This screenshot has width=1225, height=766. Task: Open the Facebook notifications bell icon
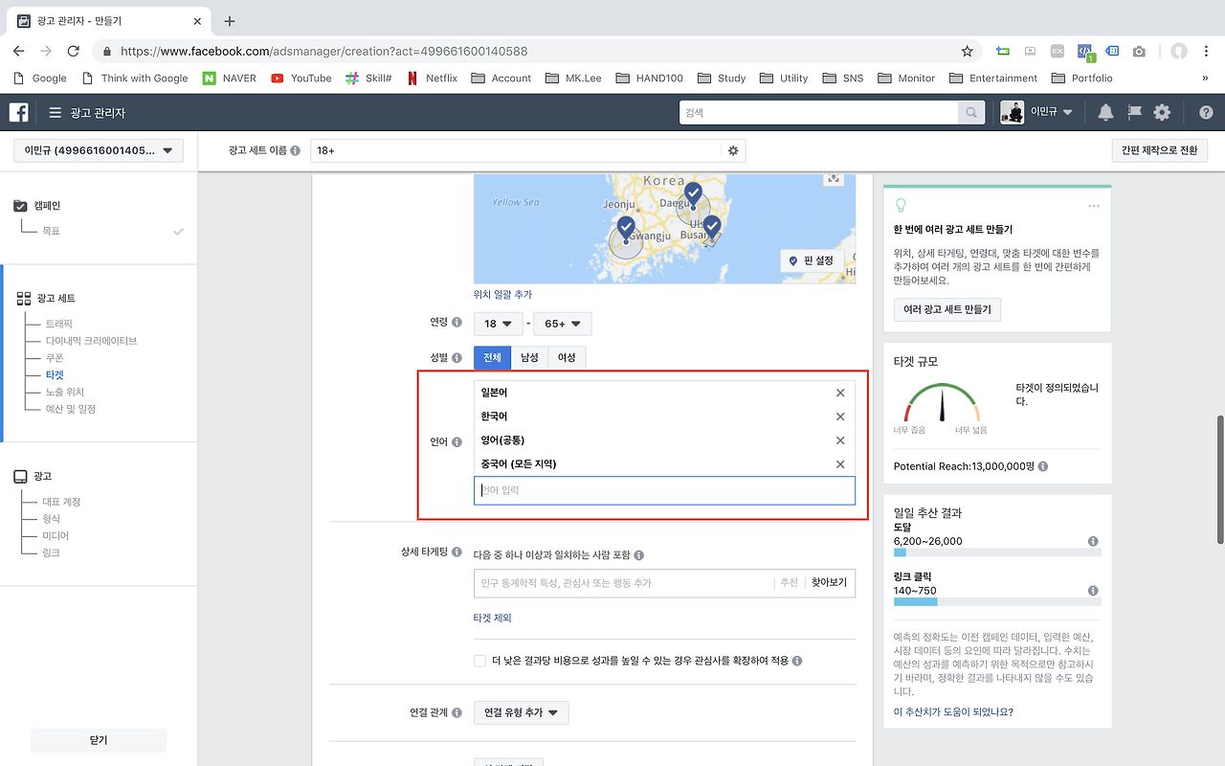click(1105, 112)
